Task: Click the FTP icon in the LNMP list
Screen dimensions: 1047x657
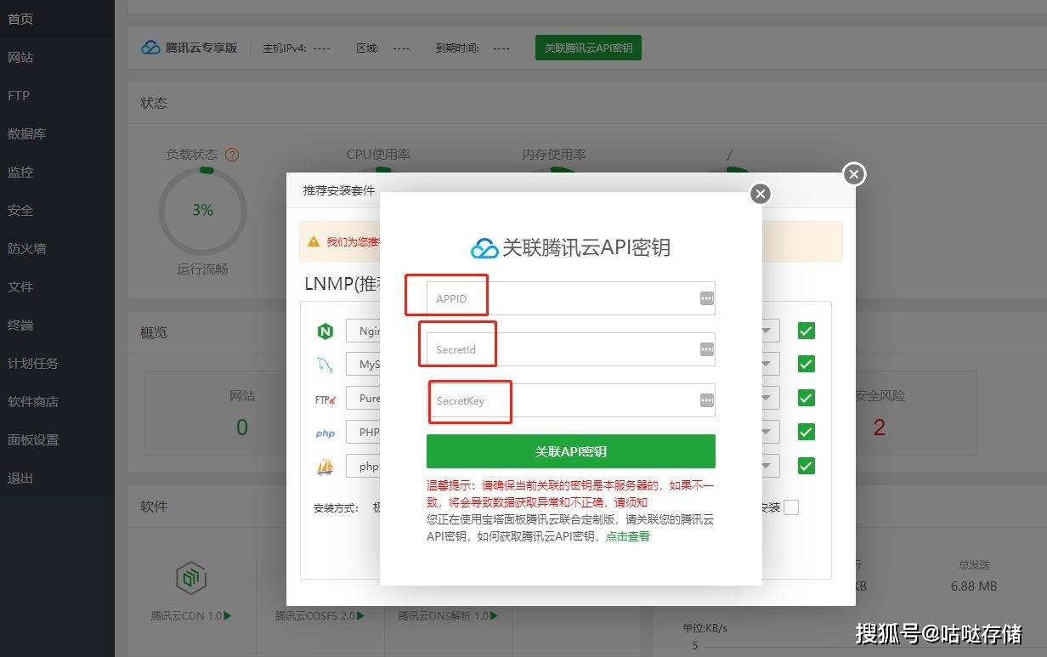Action: click(325, 399)
